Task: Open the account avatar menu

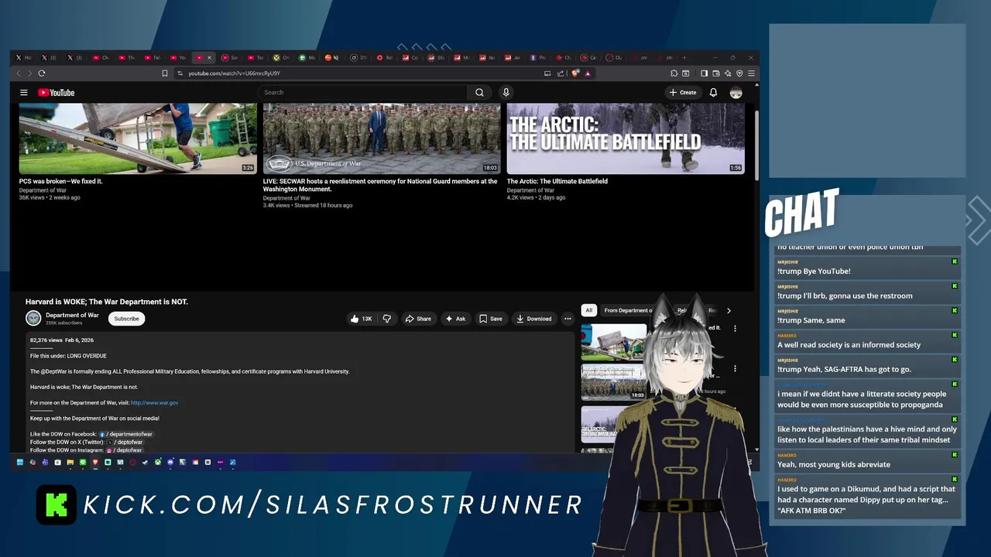Action: 736,92
